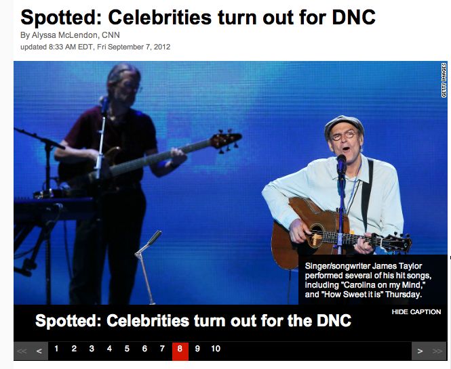This screenshot has width=451, height=369.
Task: Open slide 1 in the gallery
Action: click(56, 349)
